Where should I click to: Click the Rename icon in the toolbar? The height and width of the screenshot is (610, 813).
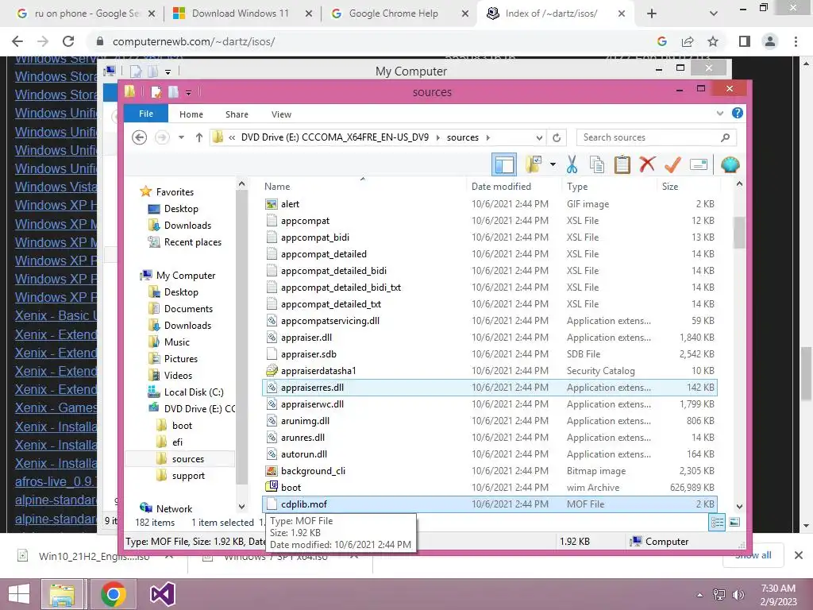[699, 165]
